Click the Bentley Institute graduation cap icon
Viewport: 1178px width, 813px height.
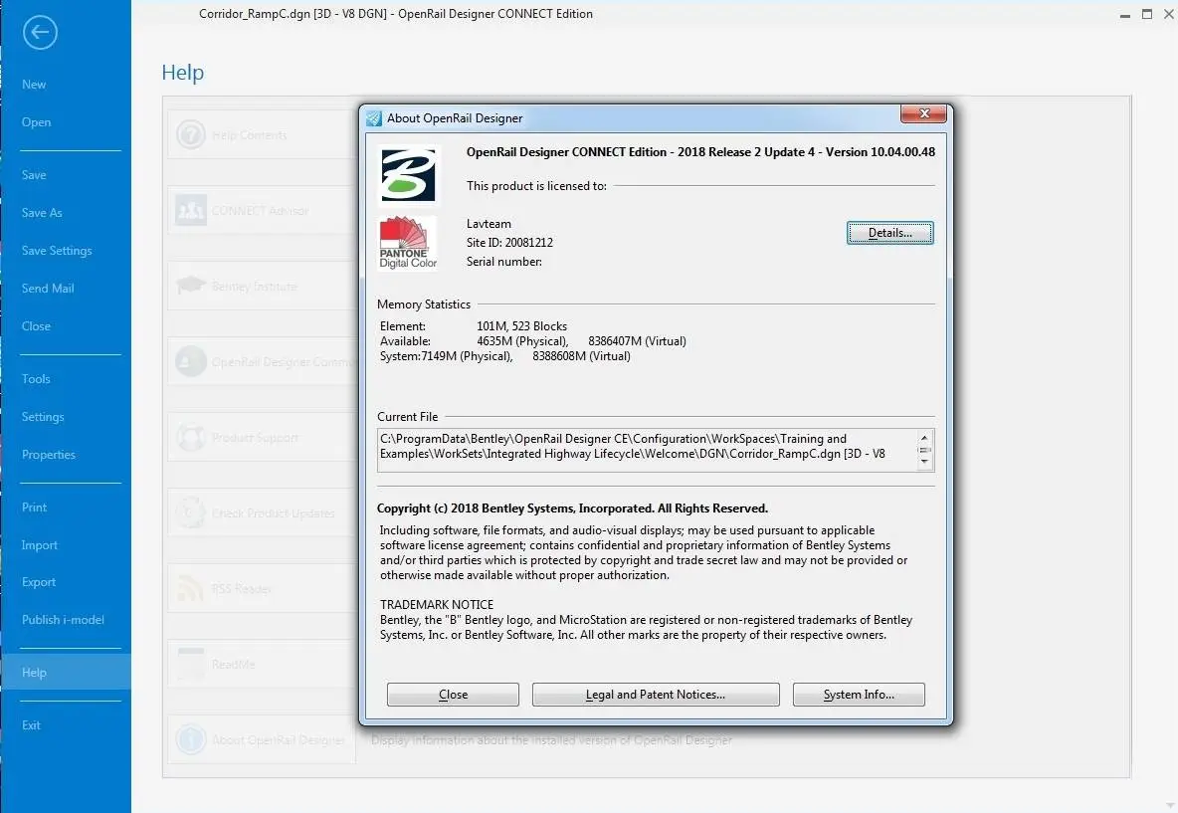191,286
